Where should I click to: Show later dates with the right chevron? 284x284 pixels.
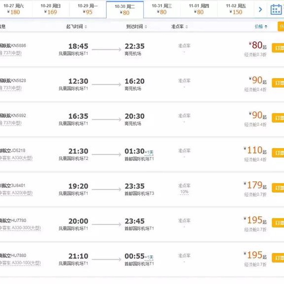260,9
